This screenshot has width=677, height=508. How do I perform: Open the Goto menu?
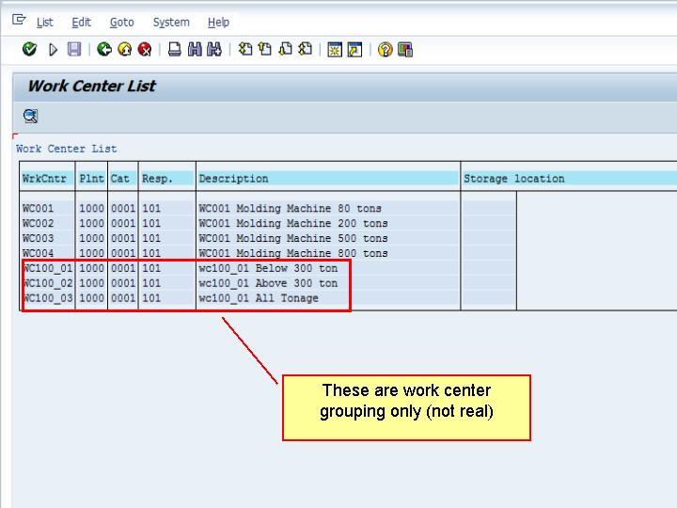pos(121,22)
